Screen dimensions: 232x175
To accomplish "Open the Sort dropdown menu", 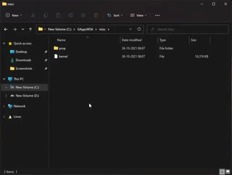I will pos(115,15).
